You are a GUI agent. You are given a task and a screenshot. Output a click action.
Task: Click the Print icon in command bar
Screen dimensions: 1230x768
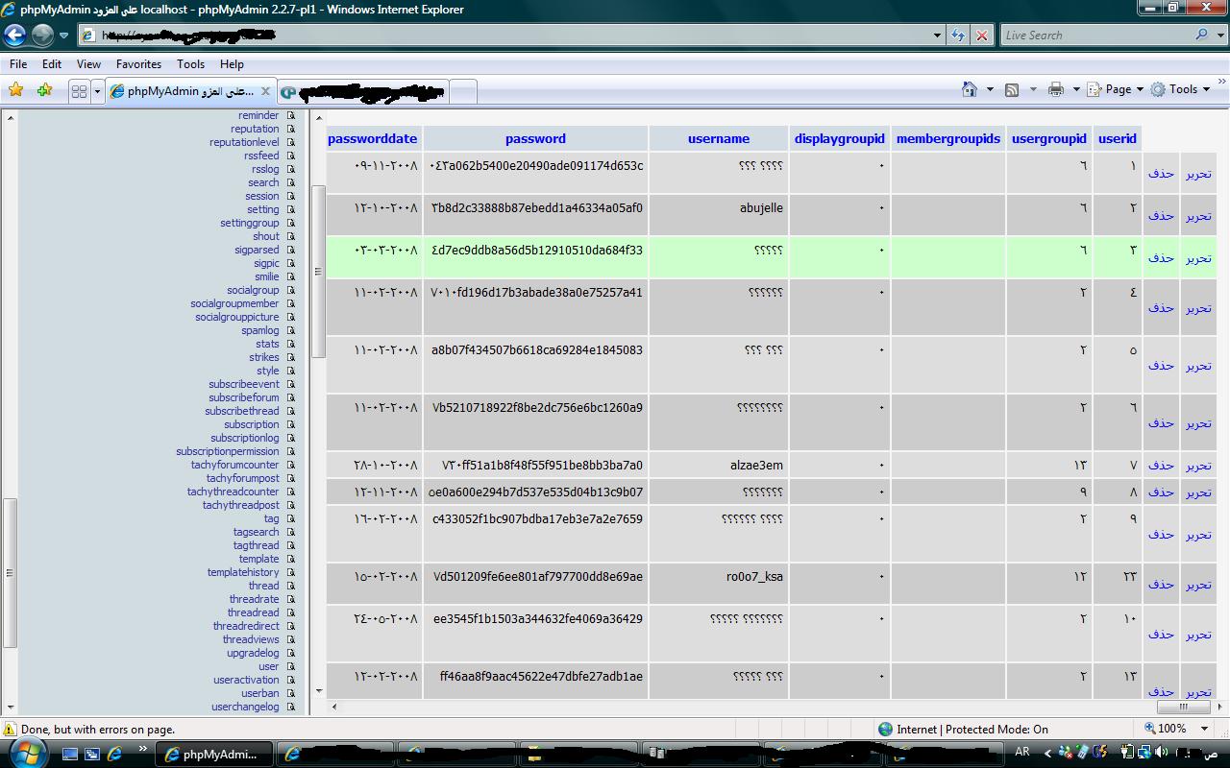tap(1056, 89)
